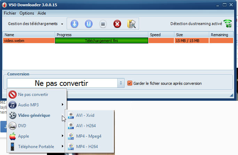Click the AVI file icon beside AVI - Xvid
Viewport: 238px width, 155px height.
pos(71,115)
